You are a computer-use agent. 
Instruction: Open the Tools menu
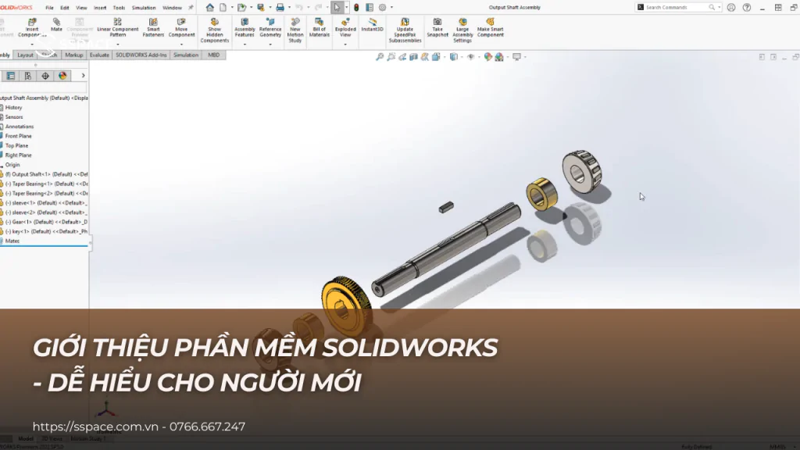[119, 8]
